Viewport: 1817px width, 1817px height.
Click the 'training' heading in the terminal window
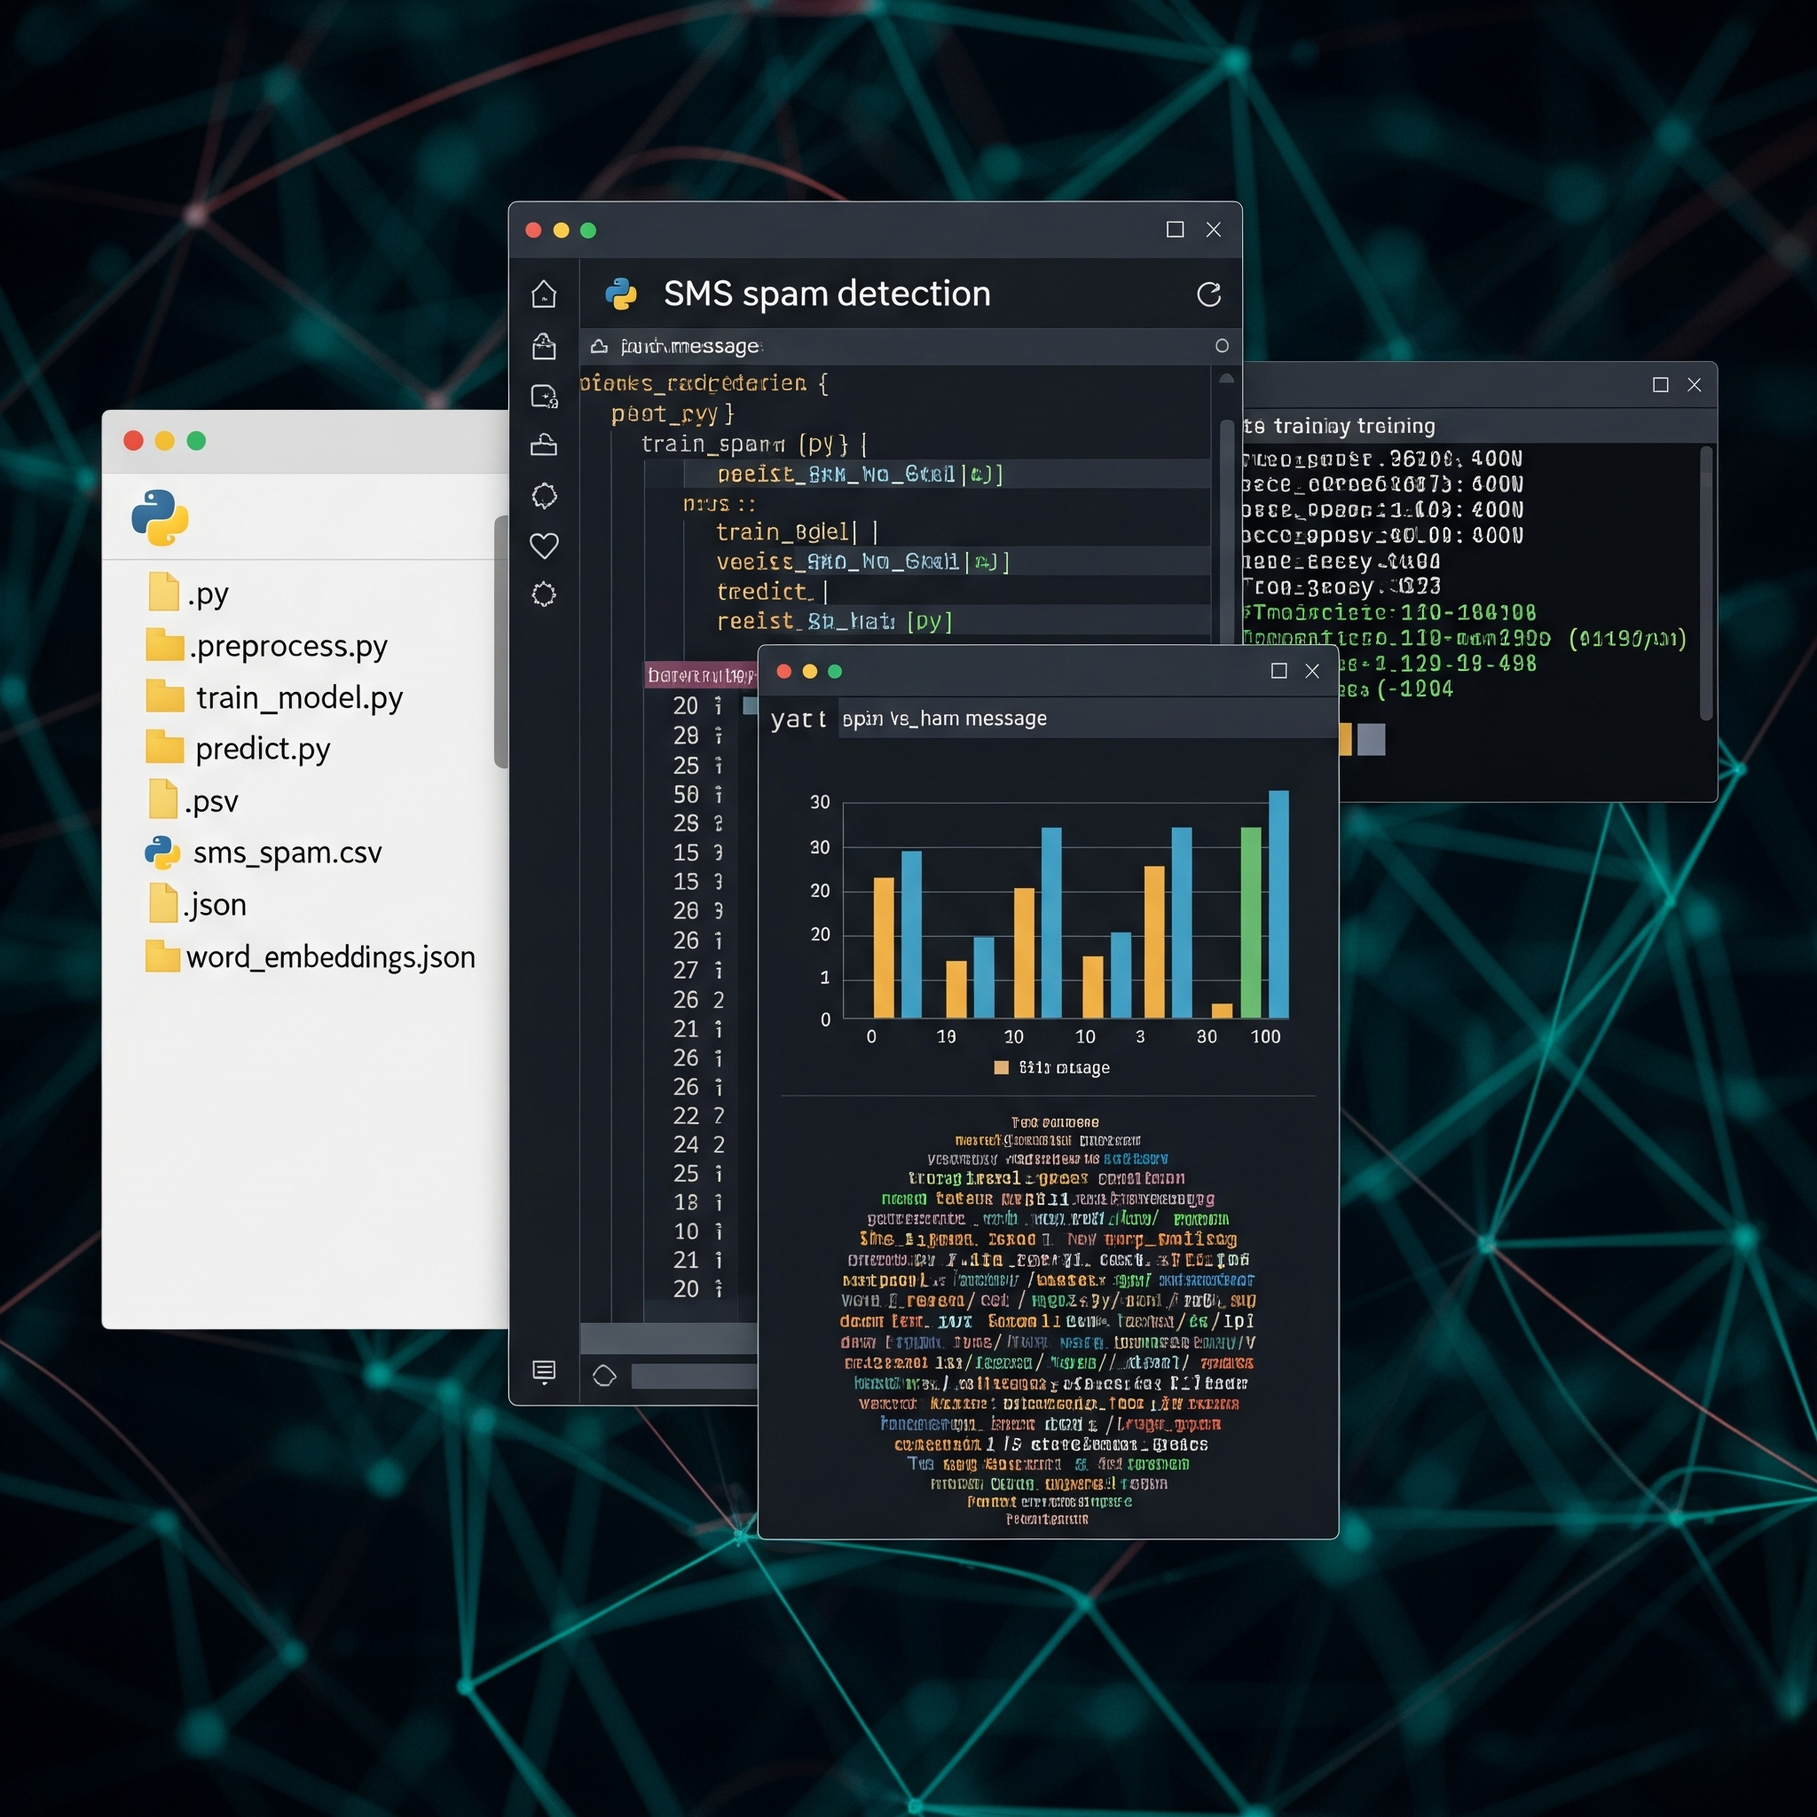click(1341, 426)
